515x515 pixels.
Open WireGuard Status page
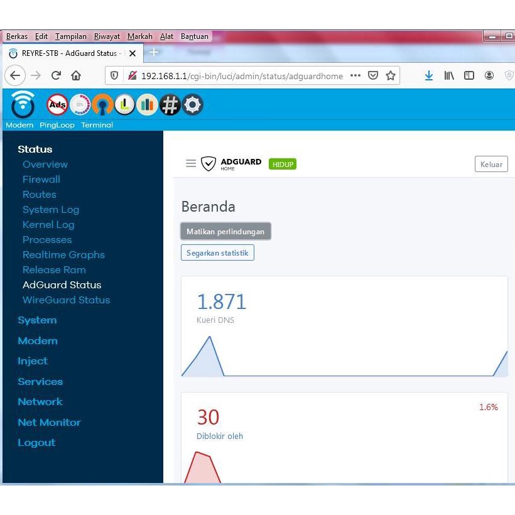(66, 300)
